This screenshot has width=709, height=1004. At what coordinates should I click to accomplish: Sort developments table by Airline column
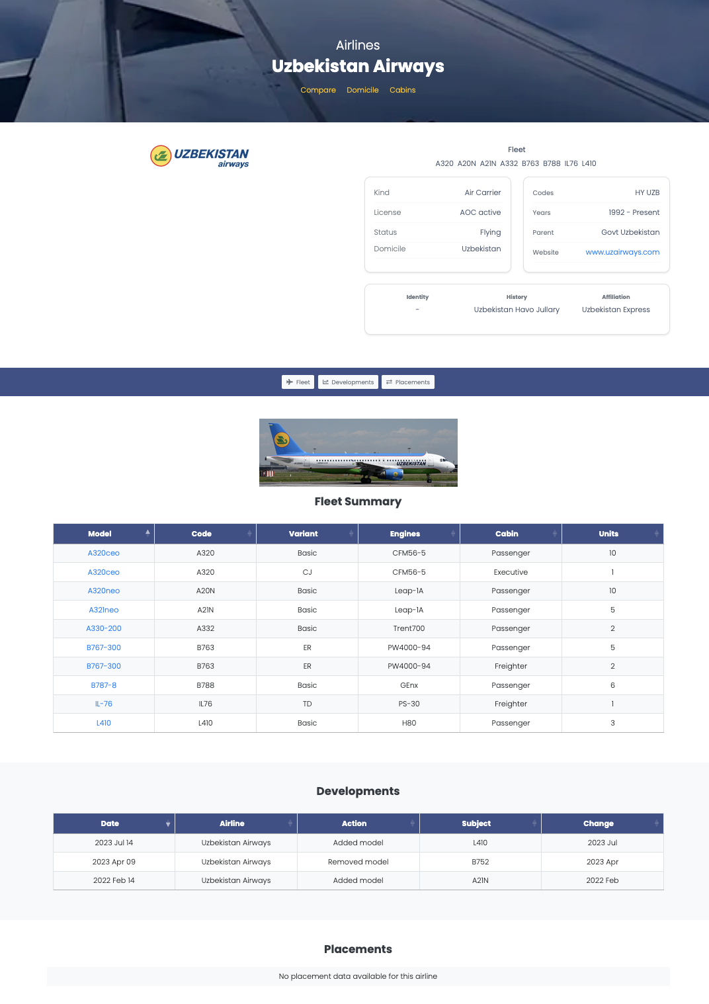tap(236, 823)
